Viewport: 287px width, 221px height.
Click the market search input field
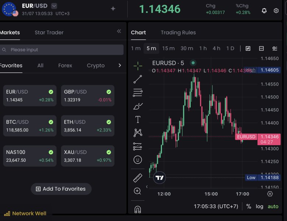tap(62, 50)
